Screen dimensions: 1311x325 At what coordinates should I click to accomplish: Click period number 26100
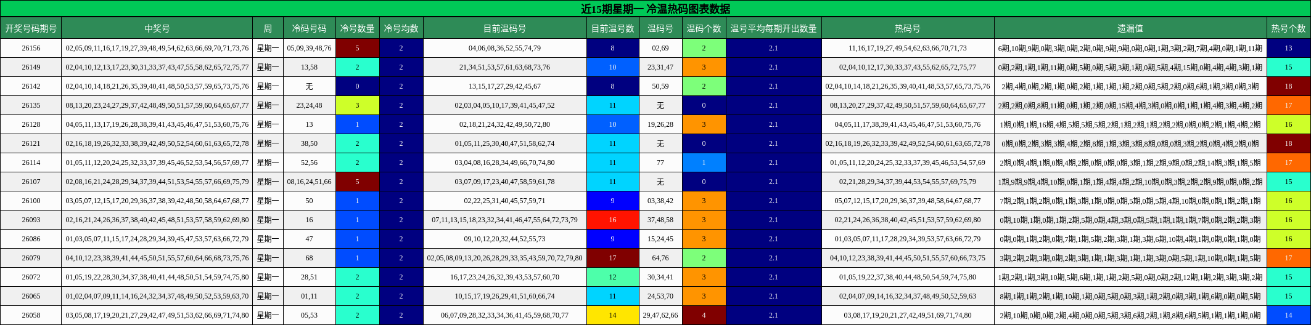point(31,201)
